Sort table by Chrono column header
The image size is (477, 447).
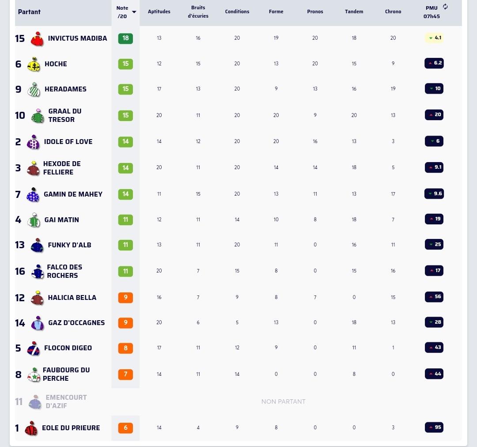pyautogui.click(x=393, y=11)
